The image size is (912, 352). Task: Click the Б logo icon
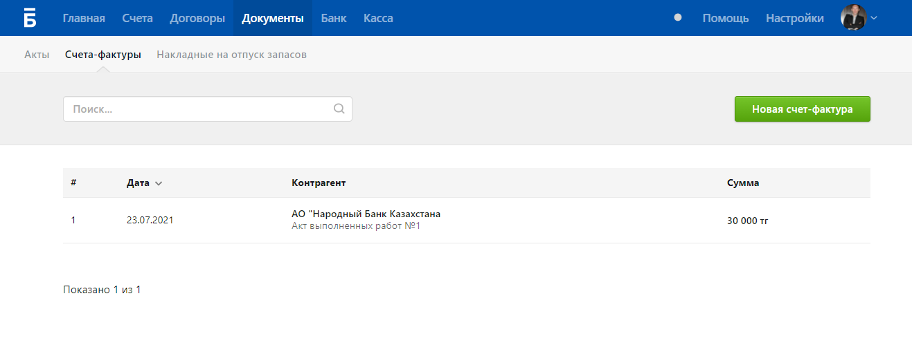tap(30, 18)
